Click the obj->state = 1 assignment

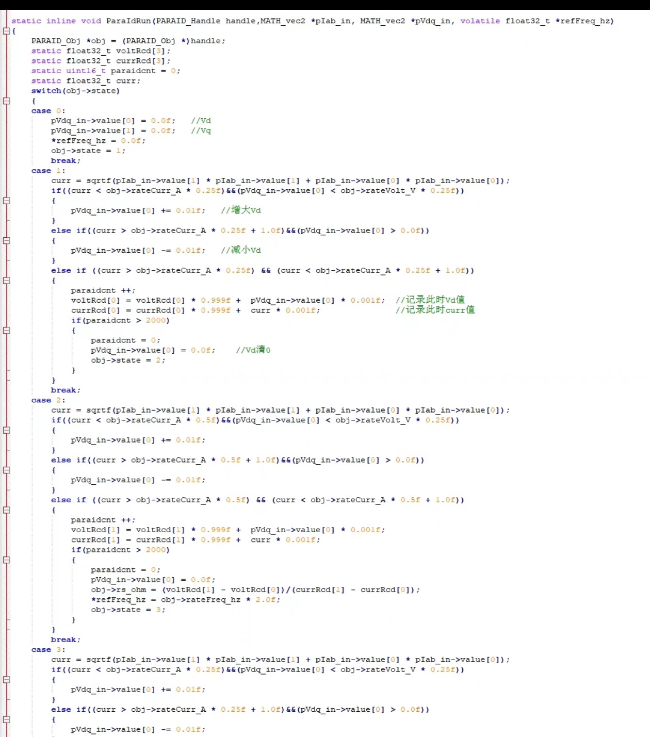click(x=88, y=151)
